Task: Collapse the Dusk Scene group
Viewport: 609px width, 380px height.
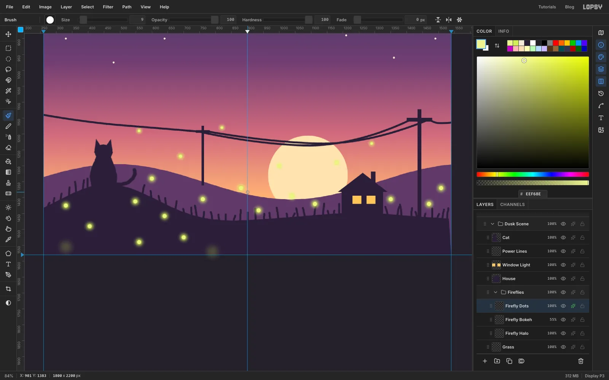Action: (493, 224)
